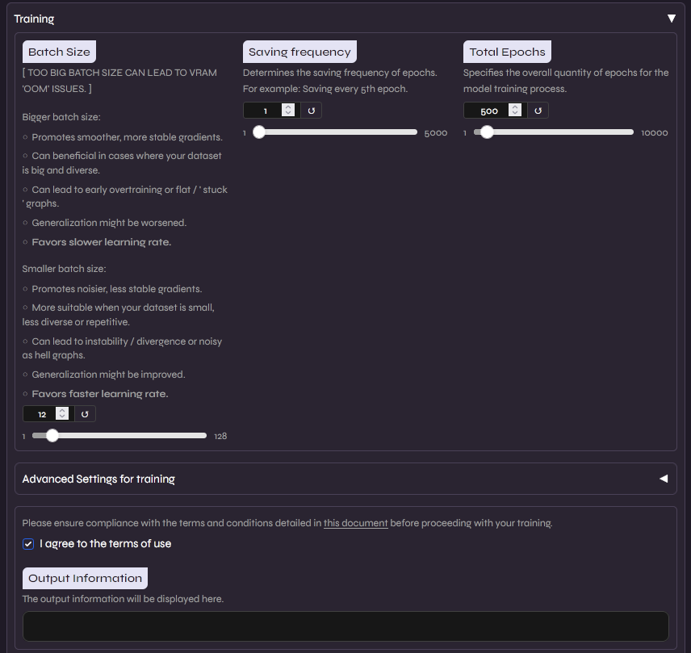Focus the Batch Size number field
The height and width of the screenshot is (653, 691).
coord(40,414)
